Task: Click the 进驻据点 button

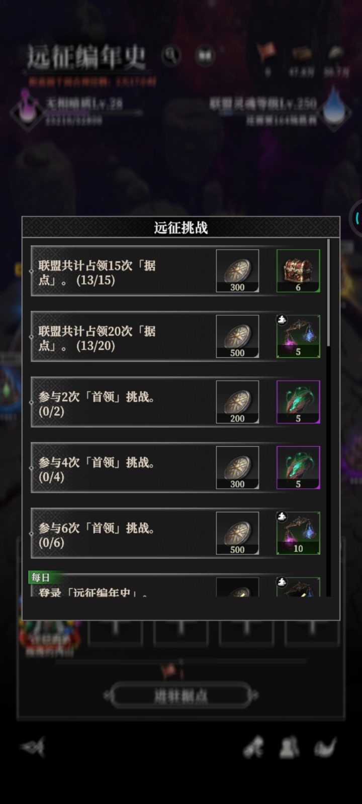Action: pyautogui.click(x=181, y=696)
